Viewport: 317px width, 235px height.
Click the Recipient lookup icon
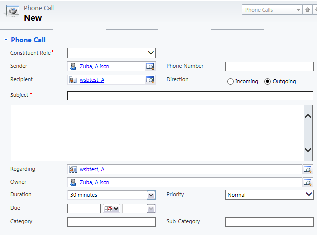point(150,80)
